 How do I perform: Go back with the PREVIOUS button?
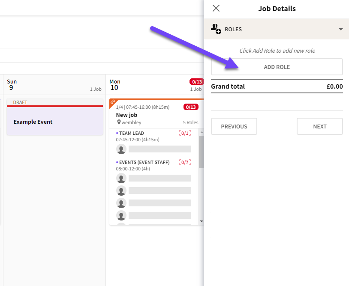234,126
